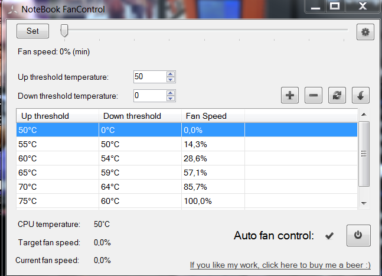The width and height of the screenshot is (382, 276).
Task: Toggle fan control with the power button
Action: (x=358, y=235)
